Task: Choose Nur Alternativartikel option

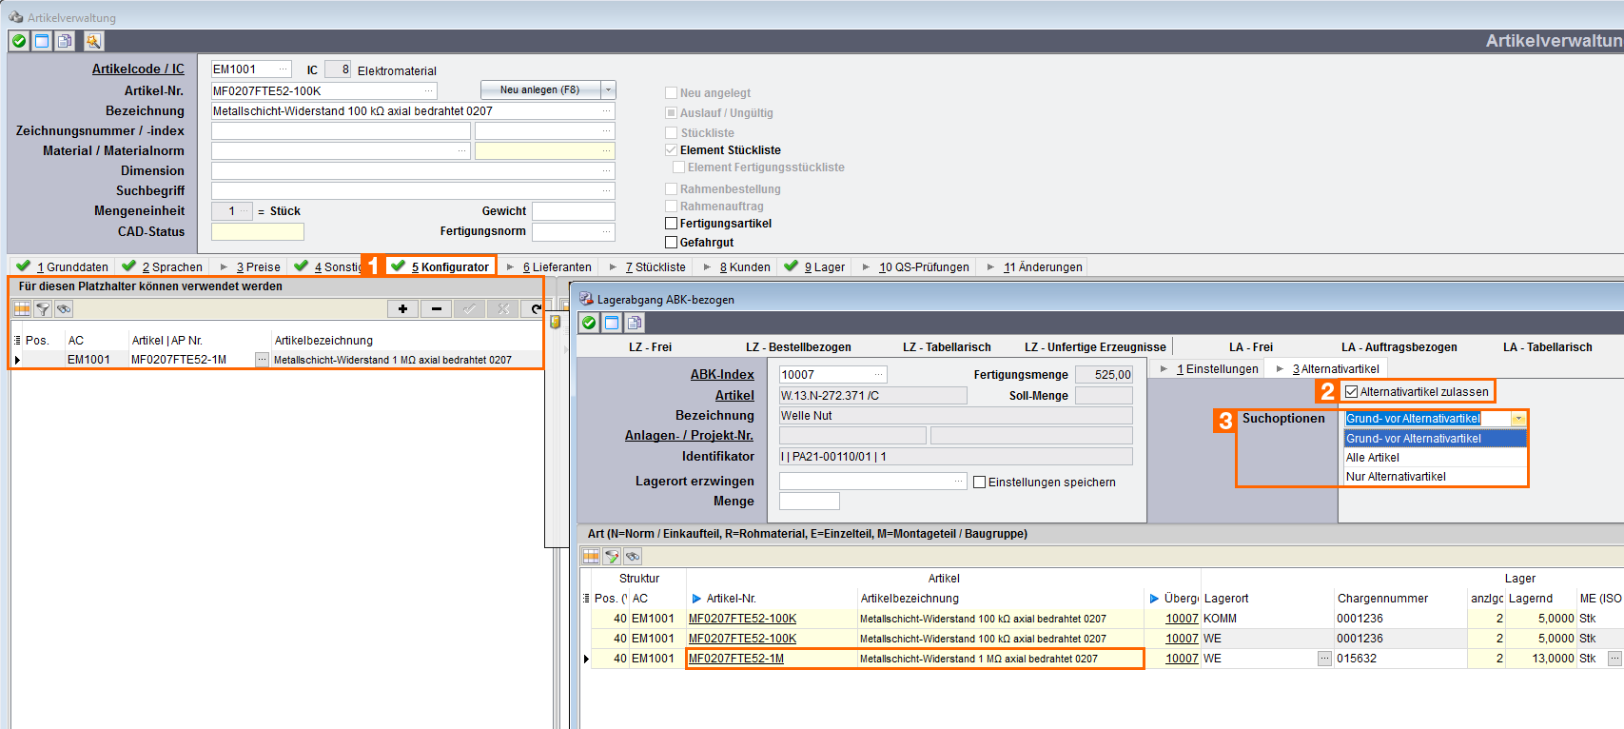Action: tap(1435, 477)
